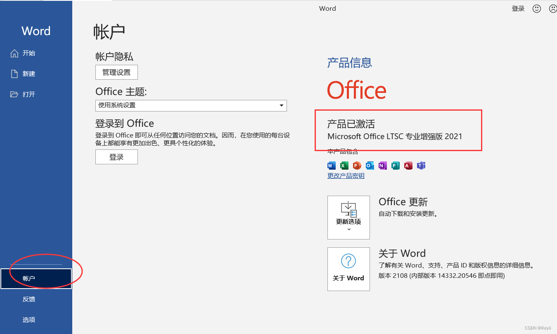Click Change Product Key (更改产品密钥) link
This screenshot has height=334, width=557.
tap(346, 176)
